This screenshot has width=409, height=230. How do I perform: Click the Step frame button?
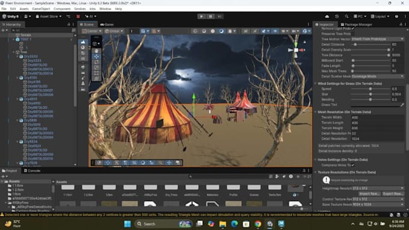220,16
